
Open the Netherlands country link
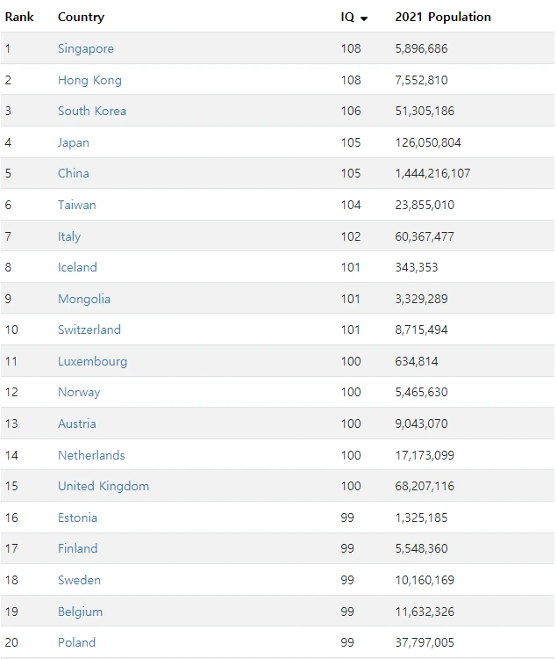(91, 455)
